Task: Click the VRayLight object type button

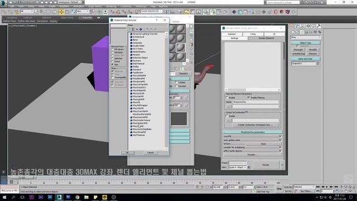Action: pos(298,50)
